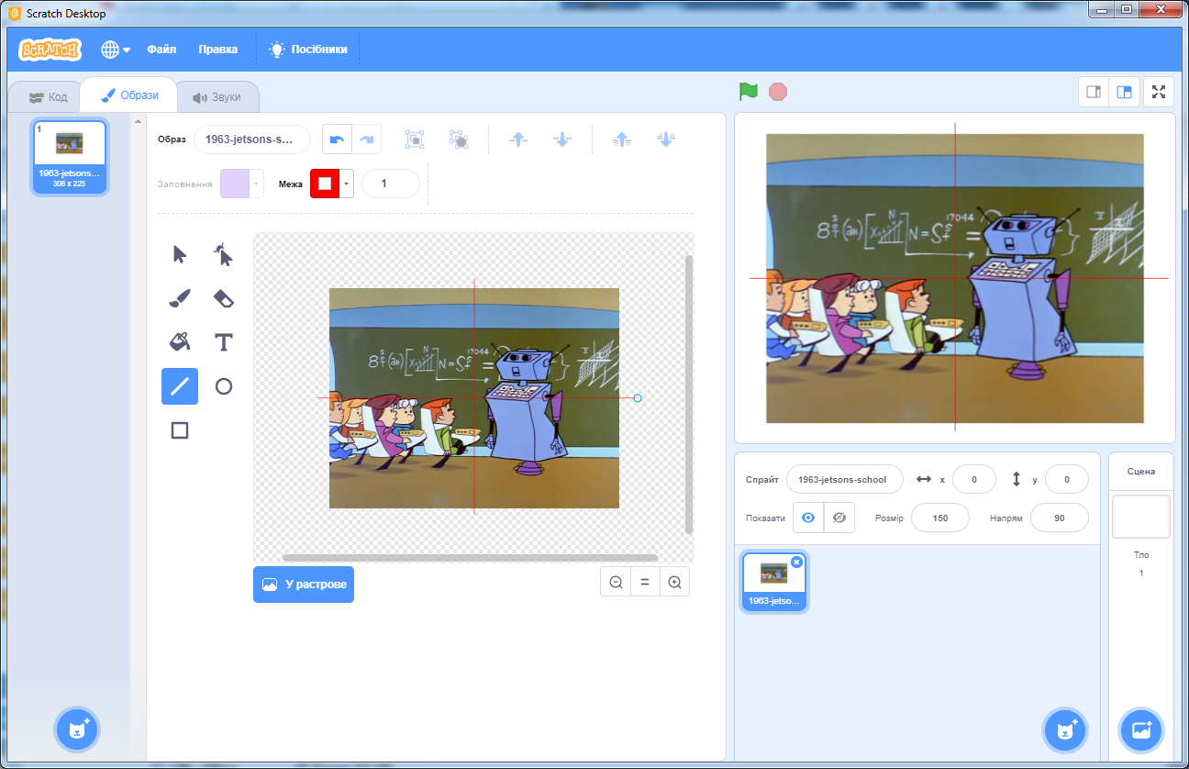Click the x position field
Viewport: 1189px width, 769px height.
click(974, 479)
